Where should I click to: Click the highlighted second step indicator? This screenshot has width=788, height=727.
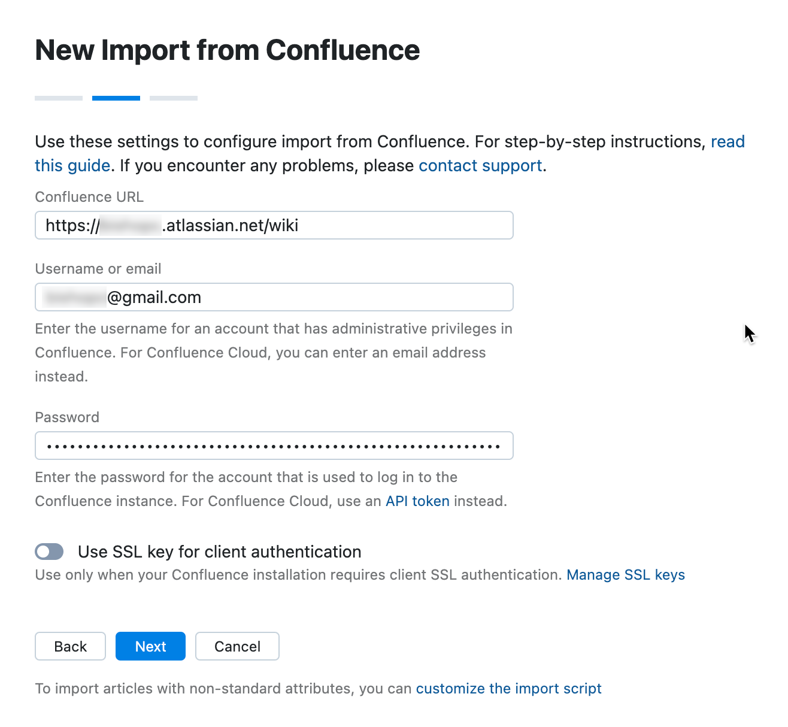pyautogui.click(x=116, y=98)
